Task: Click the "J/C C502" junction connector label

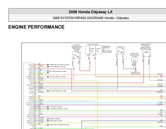Action: tap(135, 57)
